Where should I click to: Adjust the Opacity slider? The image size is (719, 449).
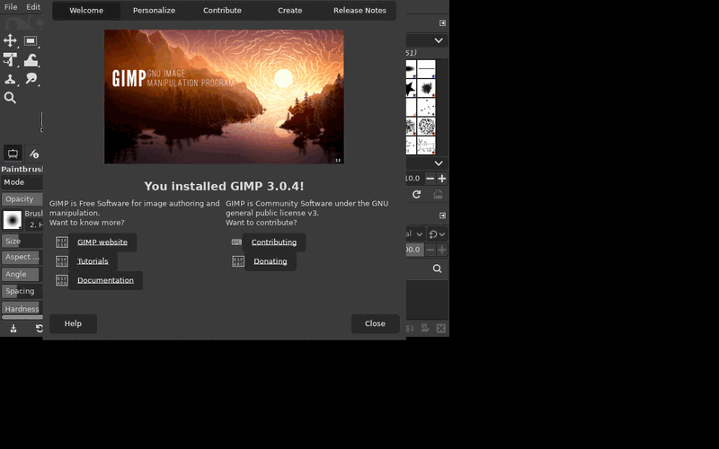pos(22,198)
